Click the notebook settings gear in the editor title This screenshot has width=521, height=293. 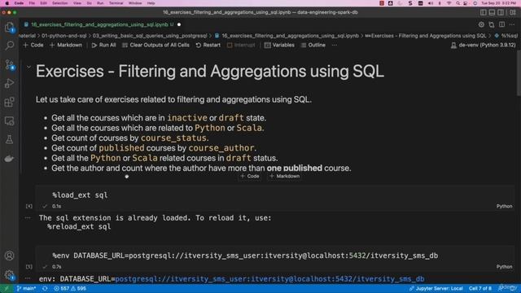(481, 24)
